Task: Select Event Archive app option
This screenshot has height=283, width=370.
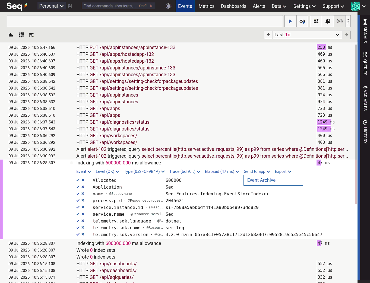Action: click(x=273, y=180)
